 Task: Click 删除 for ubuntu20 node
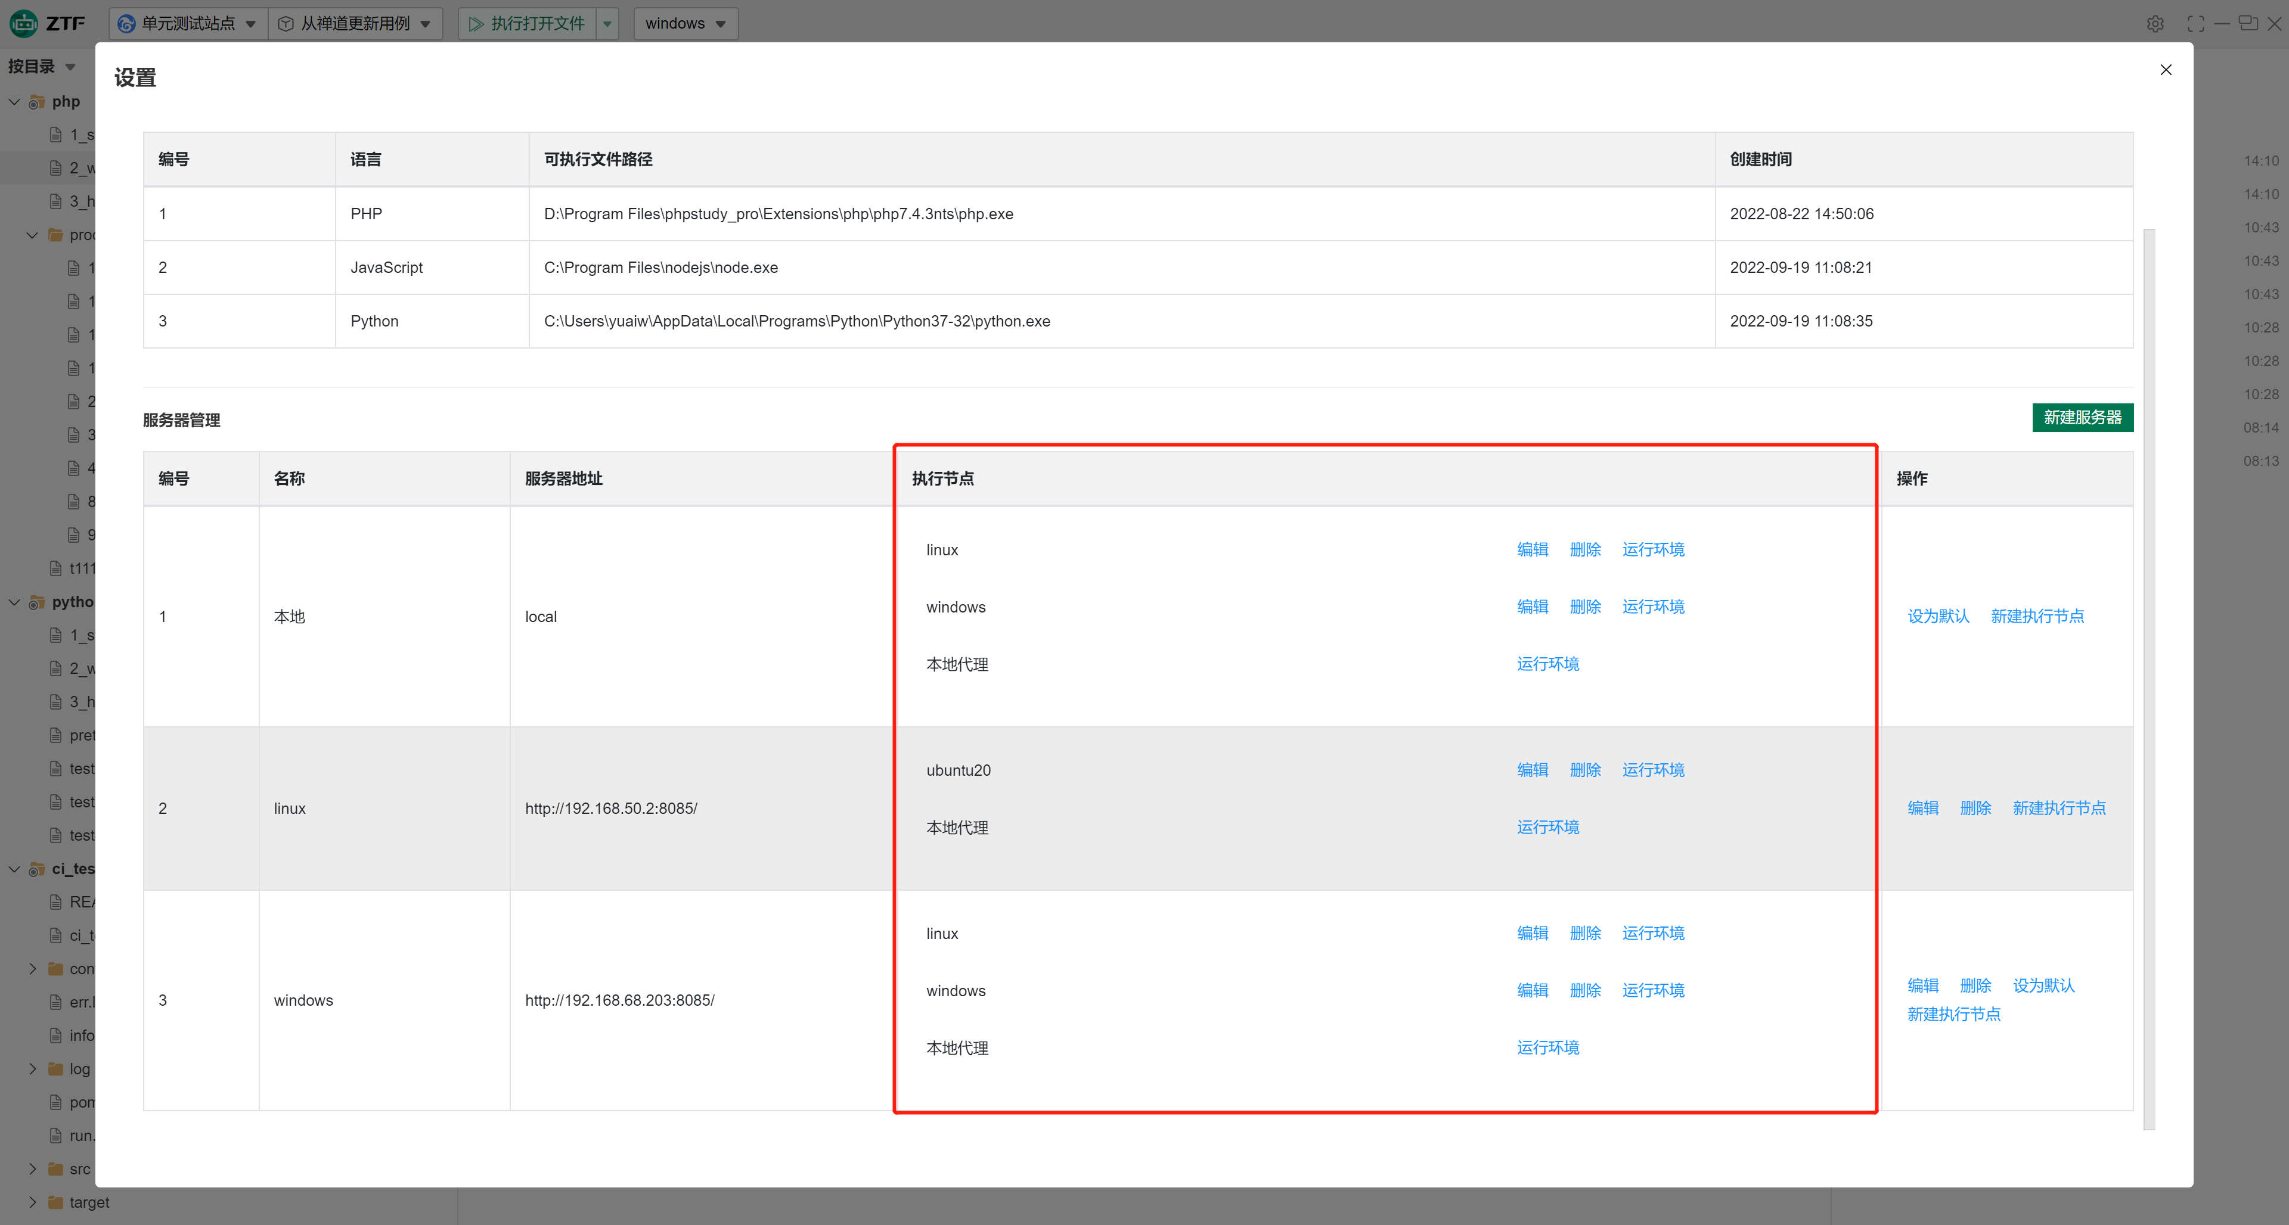(x=1584, y=770)
